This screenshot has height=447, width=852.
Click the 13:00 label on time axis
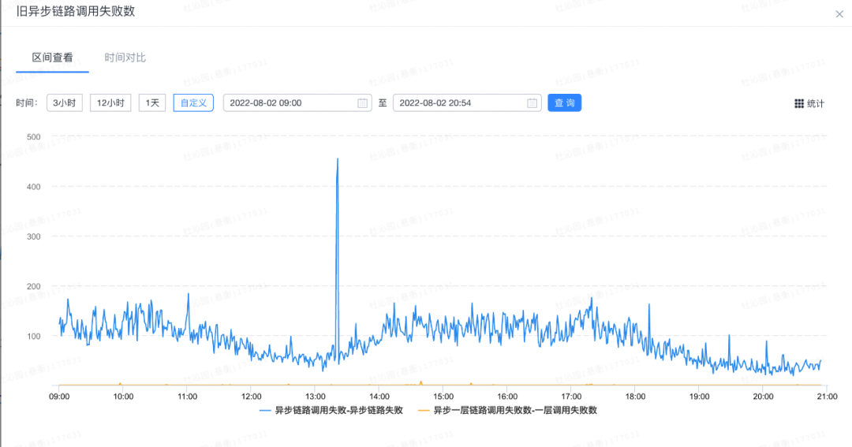pos(315,396)
